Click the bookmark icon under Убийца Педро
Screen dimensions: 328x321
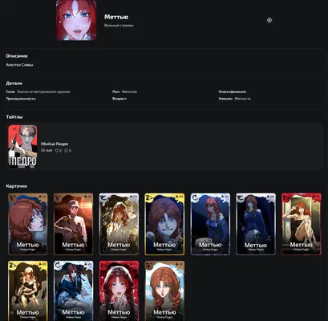(x=66, y=151)
